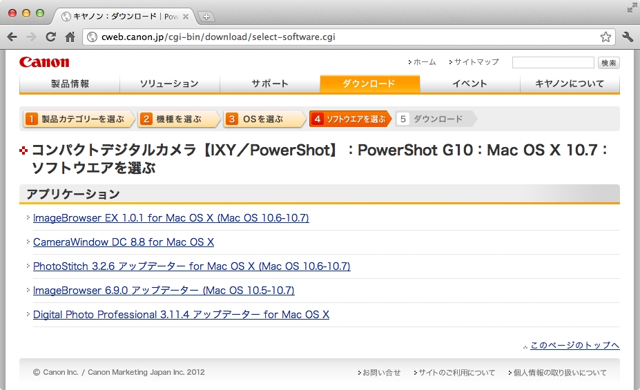This screenshot has height=390, width=640.
Task: Close the window with the red button
Action: (12, 13)
